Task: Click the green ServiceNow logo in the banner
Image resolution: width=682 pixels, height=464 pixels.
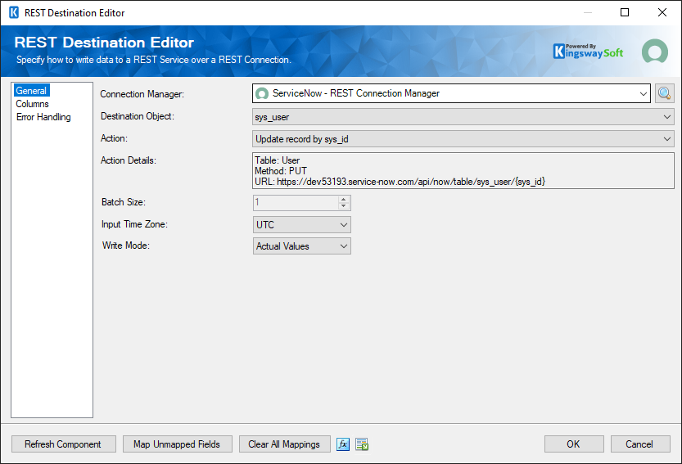Action: 655,52
